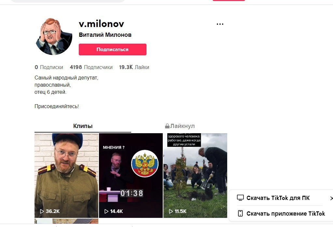Click the lock icon beside Лайкнул
The width and height of the screenshot is (333, 227).
click(167, 126)
